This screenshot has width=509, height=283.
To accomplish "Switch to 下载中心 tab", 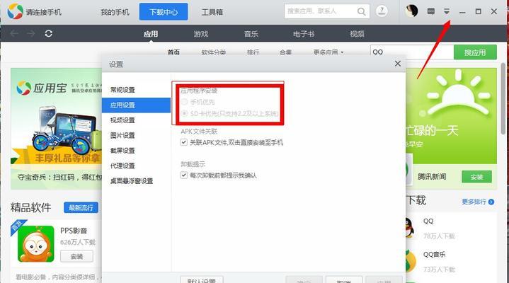I will pyautogui.click(x=164, y=12).
